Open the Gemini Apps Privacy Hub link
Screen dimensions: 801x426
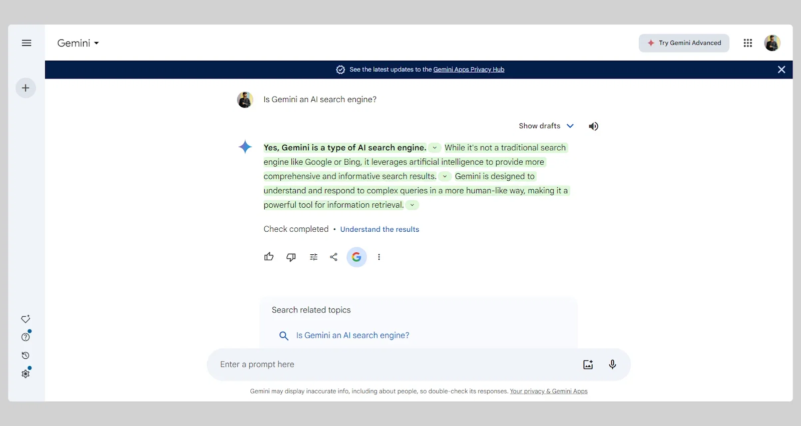coord(469,70)
